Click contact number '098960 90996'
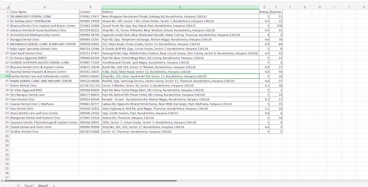The height and width of the screenshot is (187, 368). [x=90, y=127]
